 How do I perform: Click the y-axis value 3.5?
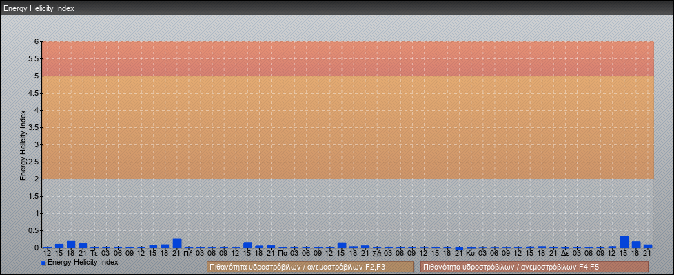(34, 127)
